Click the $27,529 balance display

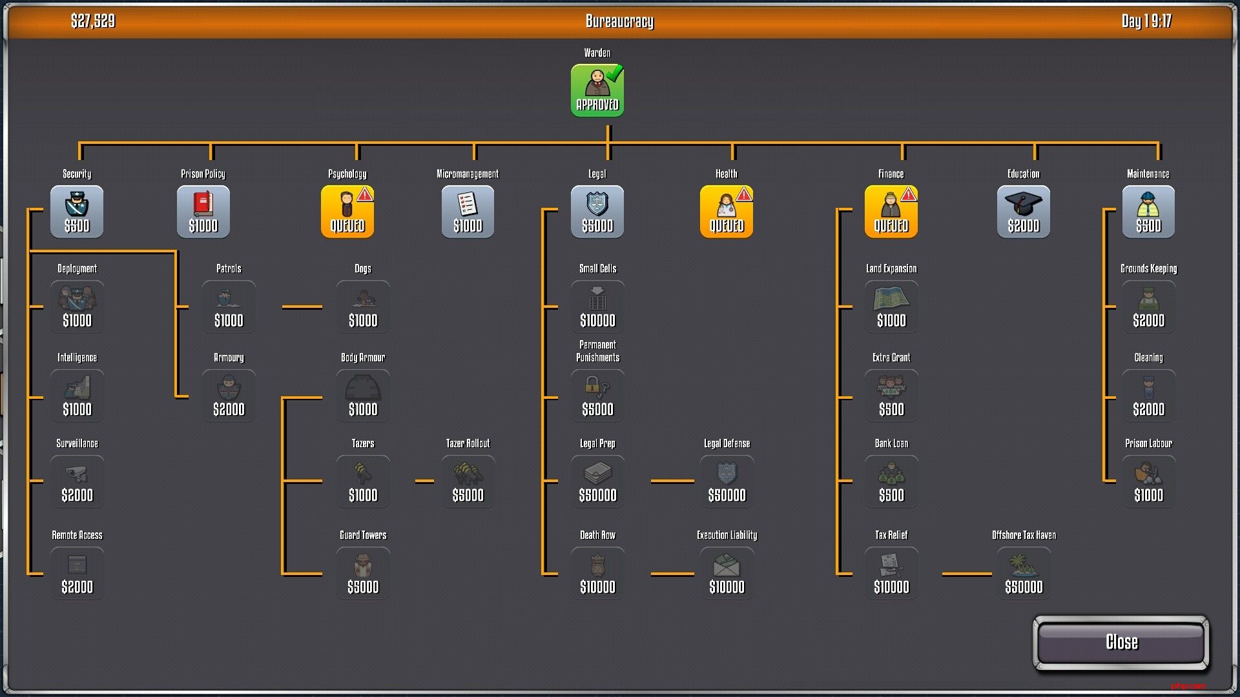pyautogui.click(x=93, y=21)
